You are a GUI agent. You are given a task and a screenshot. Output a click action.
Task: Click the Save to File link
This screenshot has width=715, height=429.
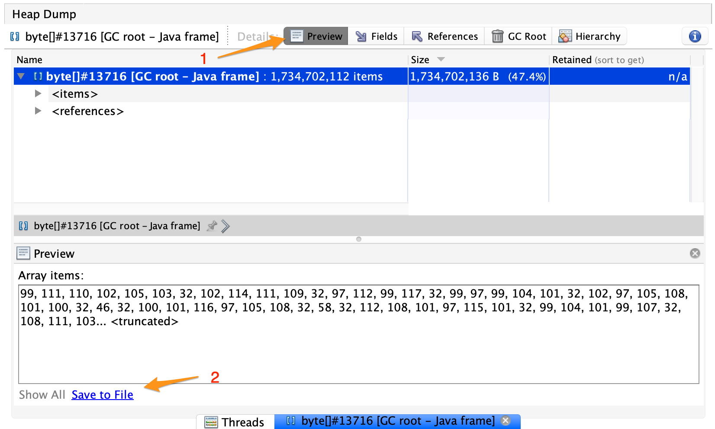point(103,395)
